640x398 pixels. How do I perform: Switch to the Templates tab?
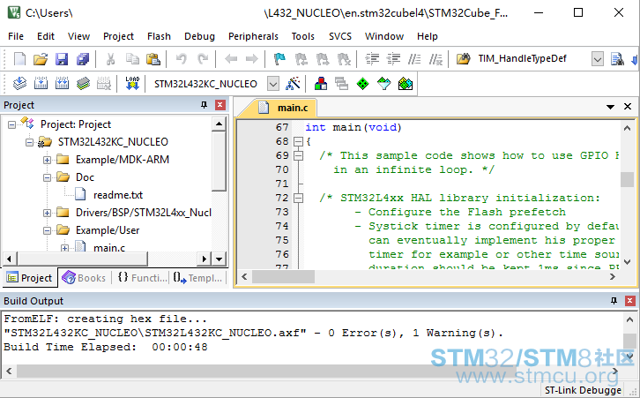198,278
